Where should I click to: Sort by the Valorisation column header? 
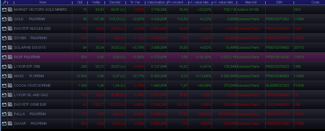pyautogui.click(x=156, y=3)
